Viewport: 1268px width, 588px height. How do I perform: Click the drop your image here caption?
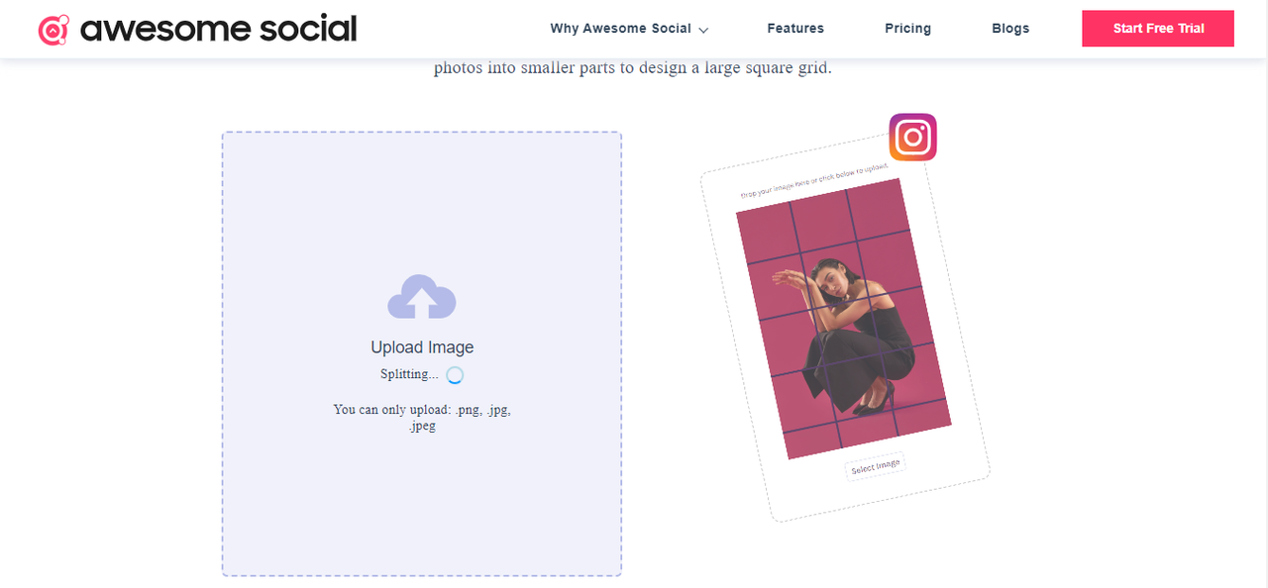tap(813, 181)
